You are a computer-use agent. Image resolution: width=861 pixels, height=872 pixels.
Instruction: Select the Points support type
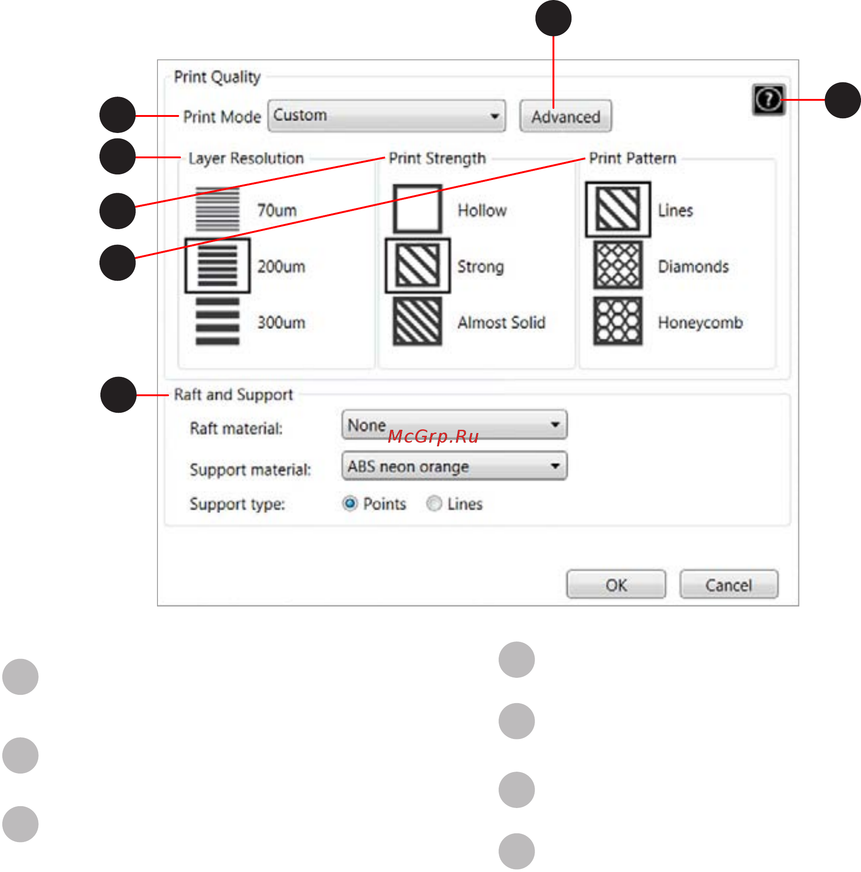(350, 503)
